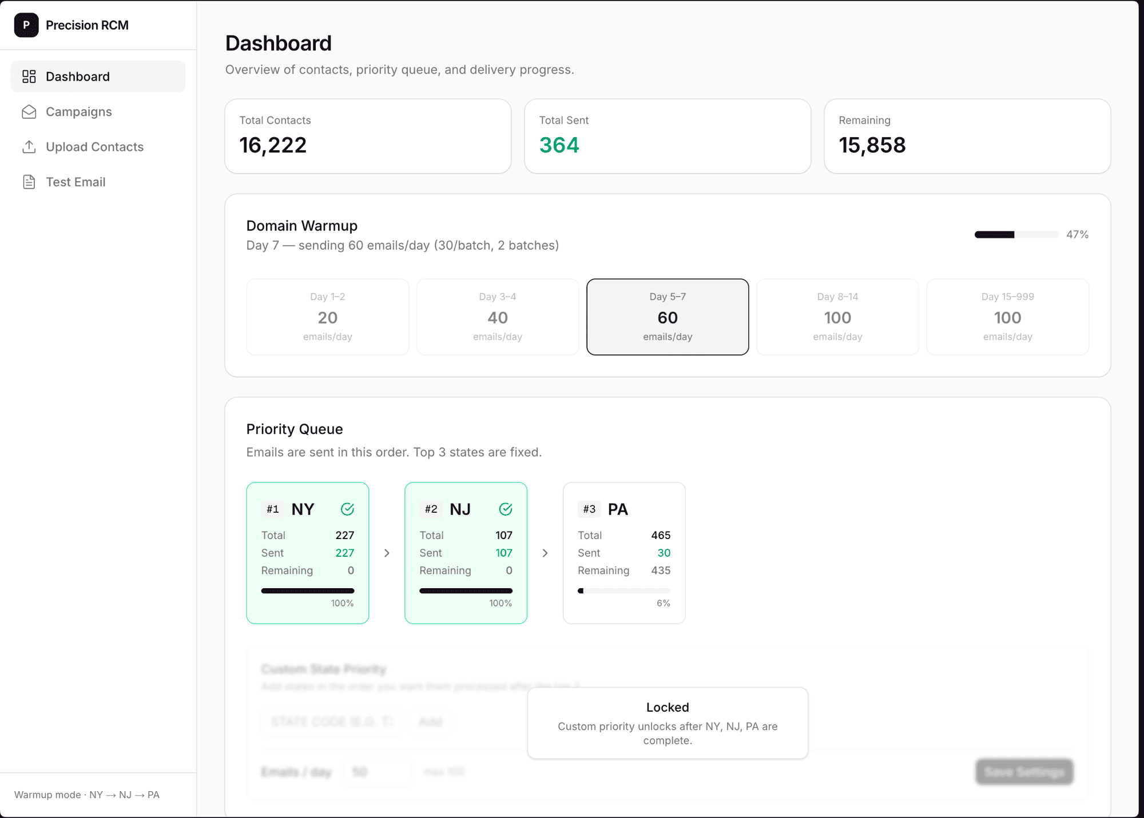Click the green checkmark on NY card
The width and height of the screenshot is (1144, 818).
[347, 509]
